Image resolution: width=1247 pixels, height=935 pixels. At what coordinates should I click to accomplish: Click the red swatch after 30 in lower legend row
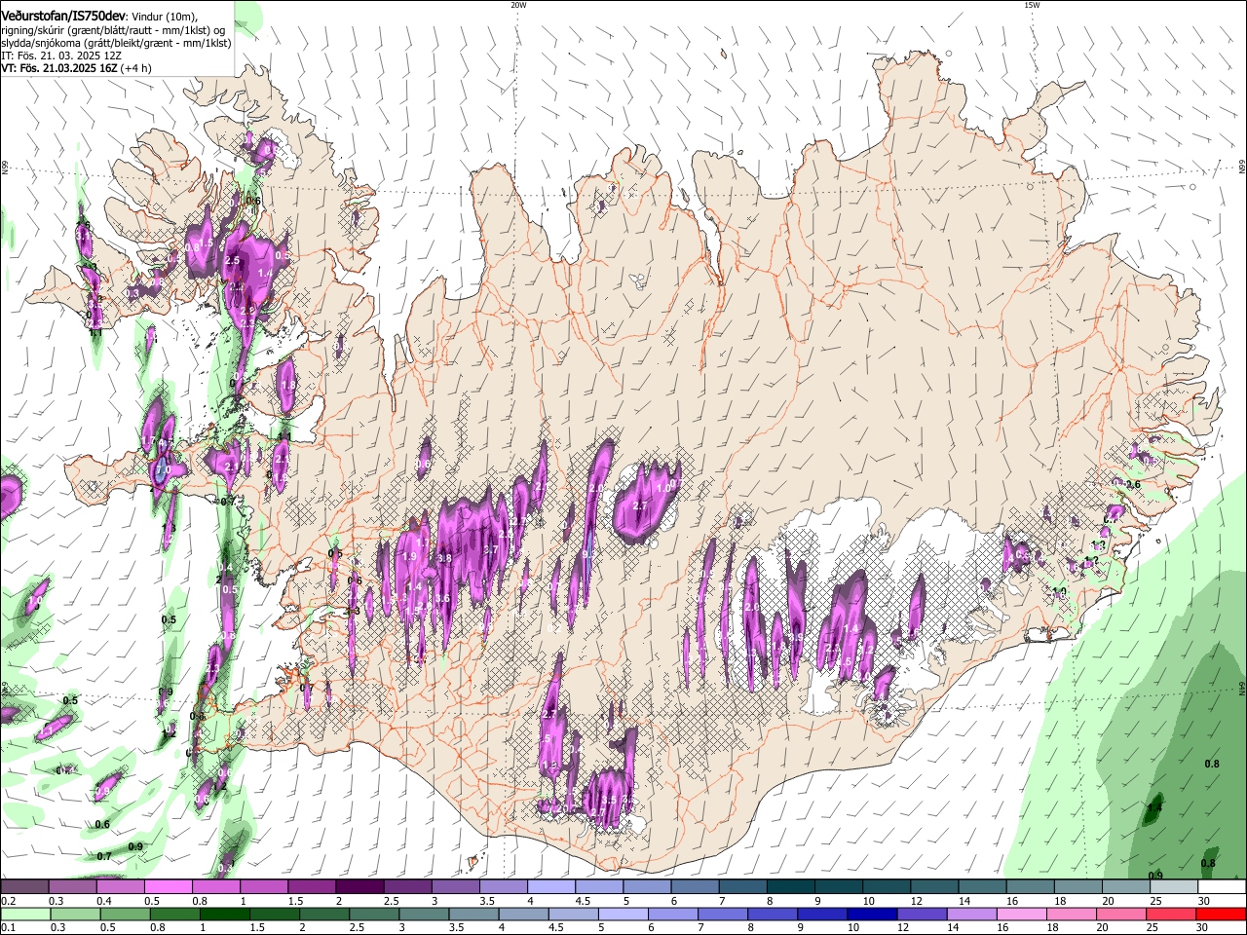[1220, 914]
